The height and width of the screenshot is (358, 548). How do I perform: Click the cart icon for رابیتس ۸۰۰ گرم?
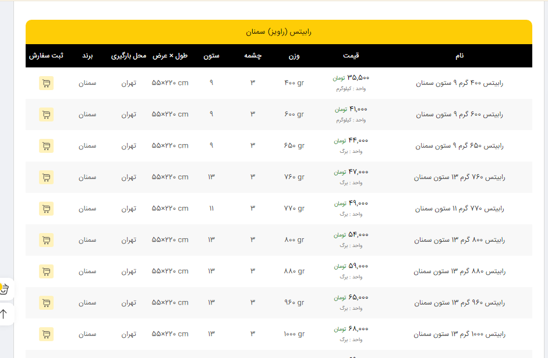tap(46, 240)
